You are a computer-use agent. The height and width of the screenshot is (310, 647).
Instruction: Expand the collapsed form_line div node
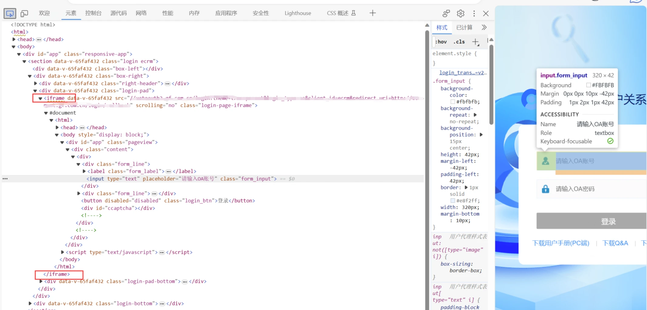pos(79,193)
